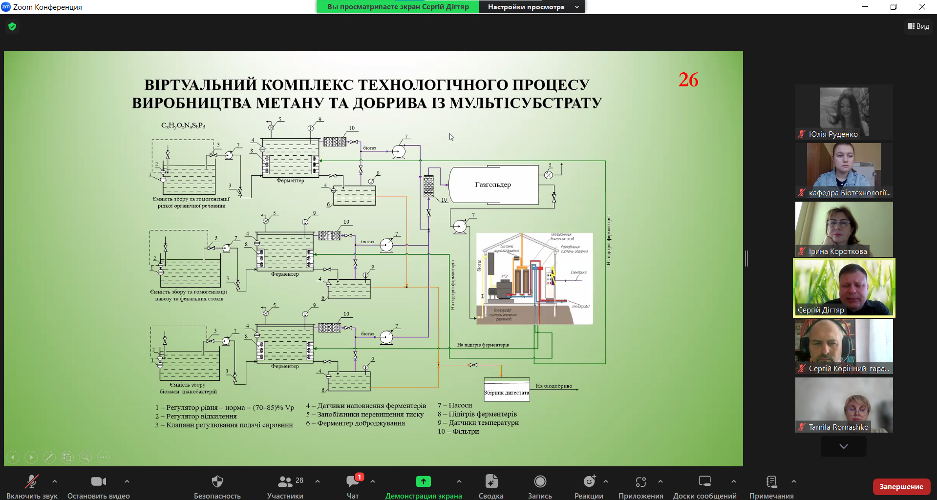Viewport: 937px width, 500px height.
Task: Click the gallery panel divider handle
Action: pyautogui.click(x=746, y=258)
